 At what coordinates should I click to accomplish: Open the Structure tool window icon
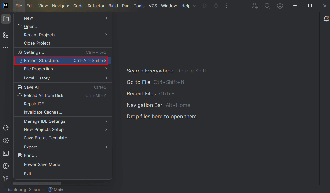(x=6, y=35)
